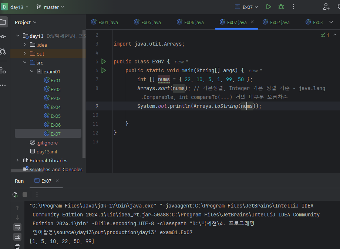Expand the External Libraries node
This screenshot has width=340, height=249.
coord(18,160)
